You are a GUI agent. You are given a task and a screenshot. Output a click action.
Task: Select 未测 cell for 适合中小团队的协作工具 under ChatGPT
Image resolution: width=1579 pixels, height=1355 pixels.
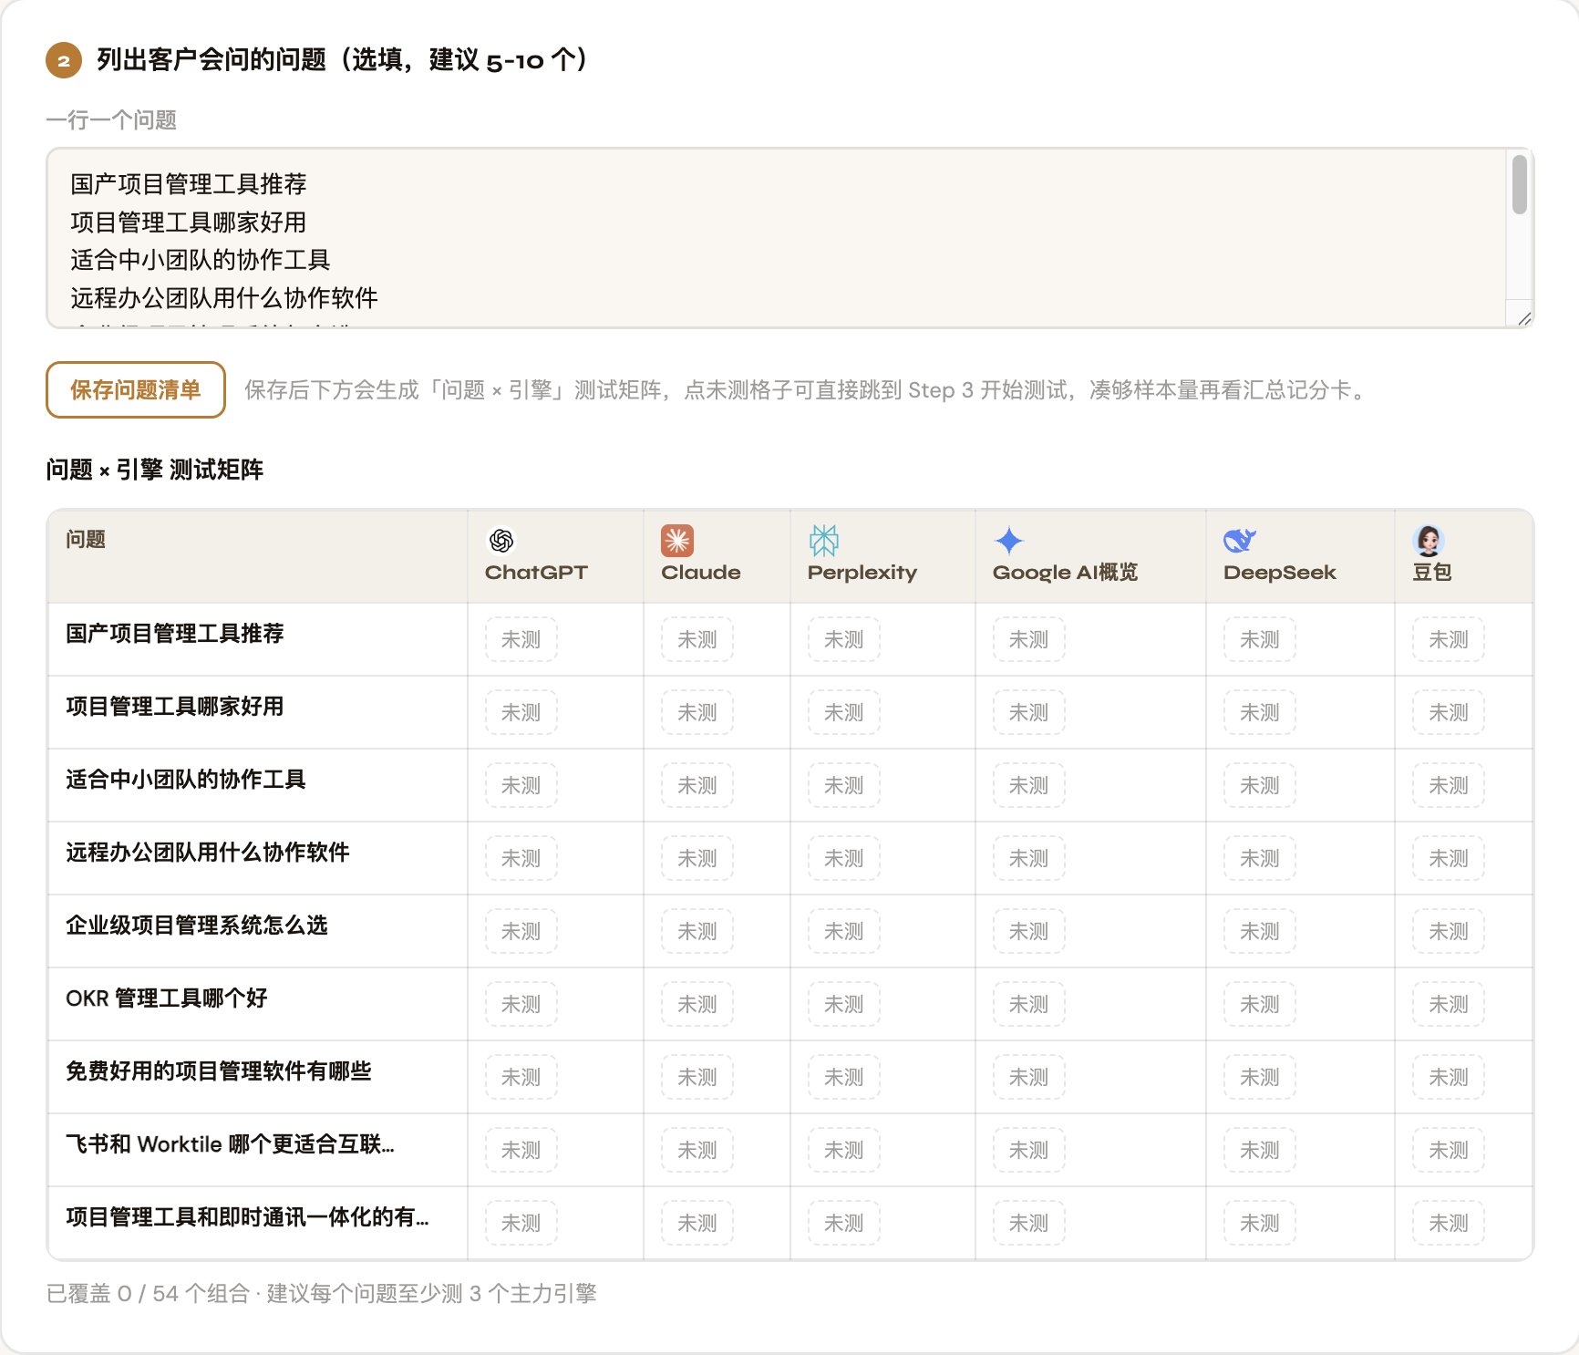(521, 785)
